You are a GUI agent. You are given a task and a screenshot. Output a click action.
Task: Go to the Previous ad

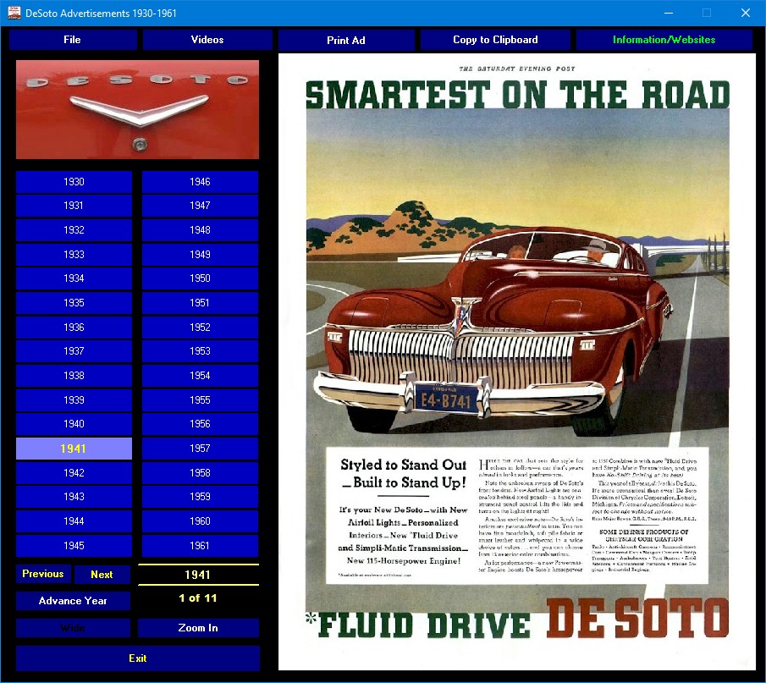tap(43, 574)
